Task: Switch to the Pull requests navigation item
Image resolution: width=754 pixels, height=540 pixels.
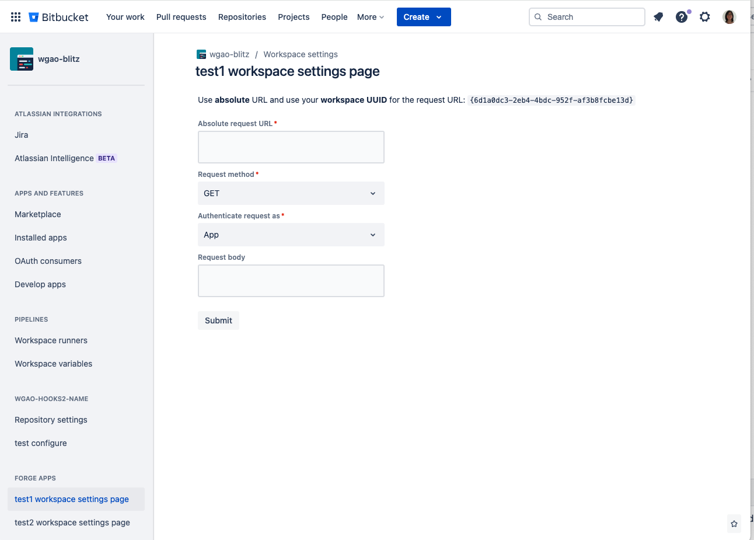Action: [181, 17]
